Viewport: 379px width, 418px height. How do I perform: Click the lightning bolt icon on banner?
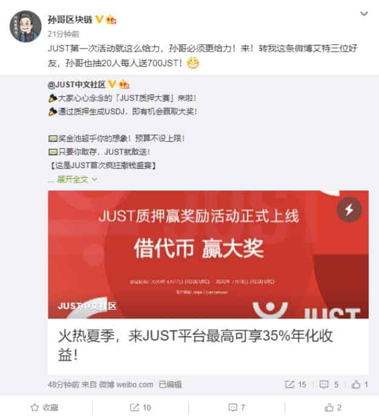point(349,210)
